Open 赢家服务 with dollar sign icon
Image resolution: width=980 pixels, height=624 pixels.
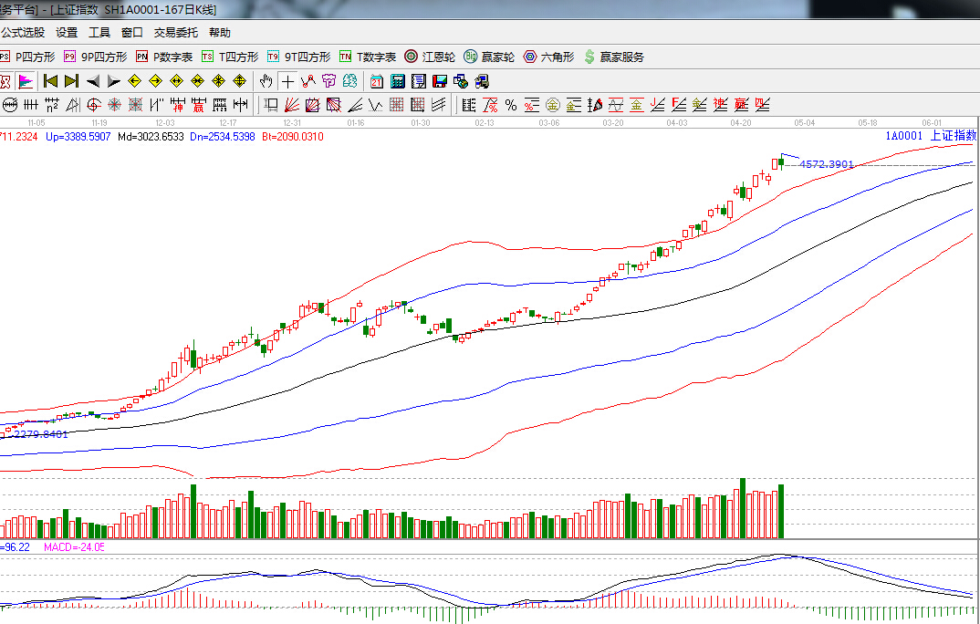tap(614, 57)
